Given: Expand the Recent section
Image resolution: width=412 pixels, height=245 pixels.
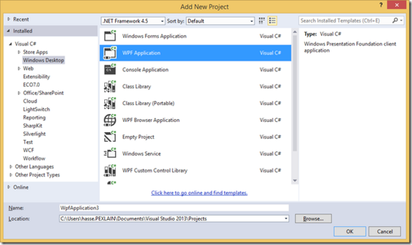Looking at the screenshot, I should tap(9, 19).
